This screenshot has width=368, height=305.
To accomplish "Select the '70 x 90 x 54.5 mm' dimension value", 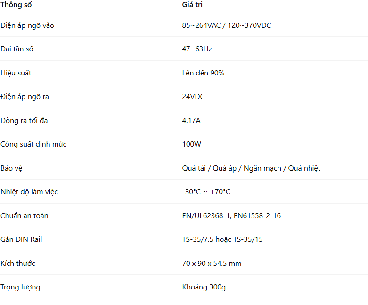I will pyautogui.click(x=212, y=264).
